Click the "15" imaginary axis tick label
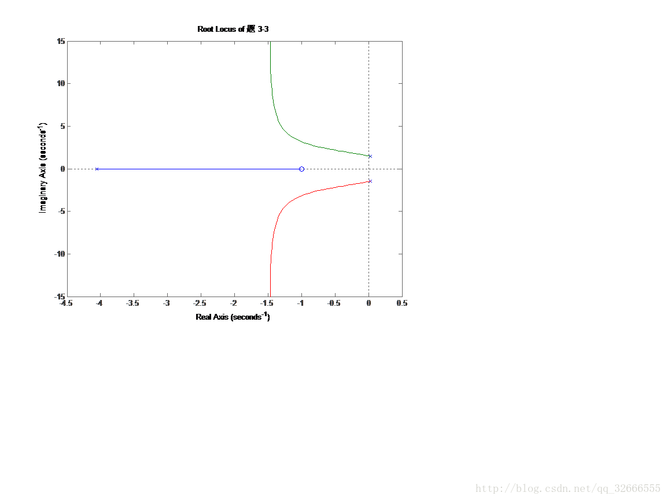 coord(61,41)
